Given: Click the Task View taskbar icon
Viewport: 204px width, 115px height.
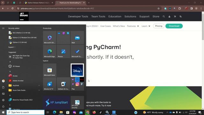Looking at the screenshot, I should point(47,112).
